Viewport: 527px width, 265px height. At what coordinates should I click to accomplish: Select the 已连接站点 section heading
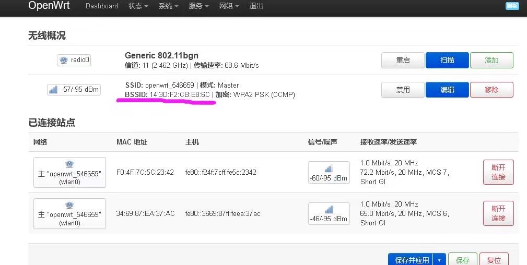(x=51, y=123)
